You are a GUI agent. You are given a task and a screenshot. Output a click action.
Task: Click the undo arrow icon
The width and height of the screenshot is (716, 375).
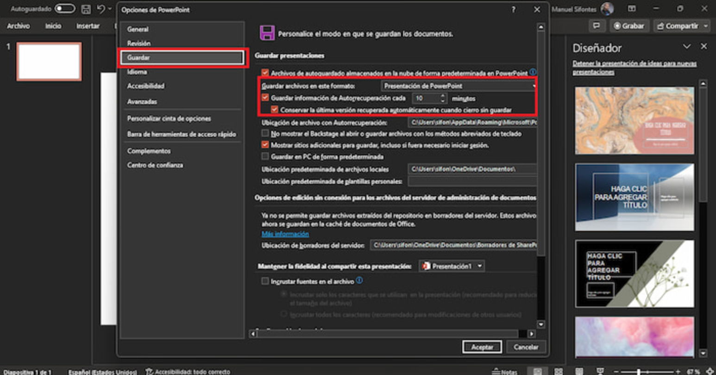(x=101, y=9)
